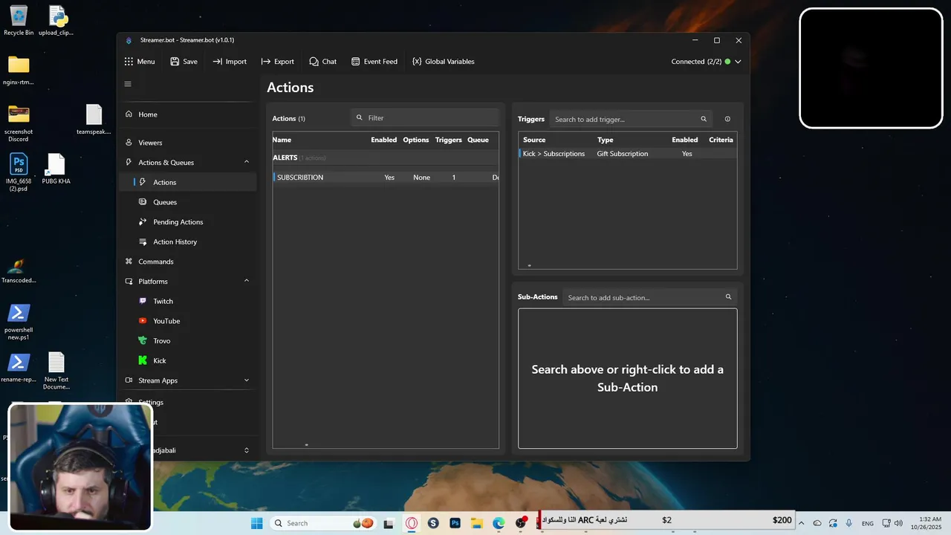Open the Windows Start menu

pyautogui.click(x=256, y=523)
